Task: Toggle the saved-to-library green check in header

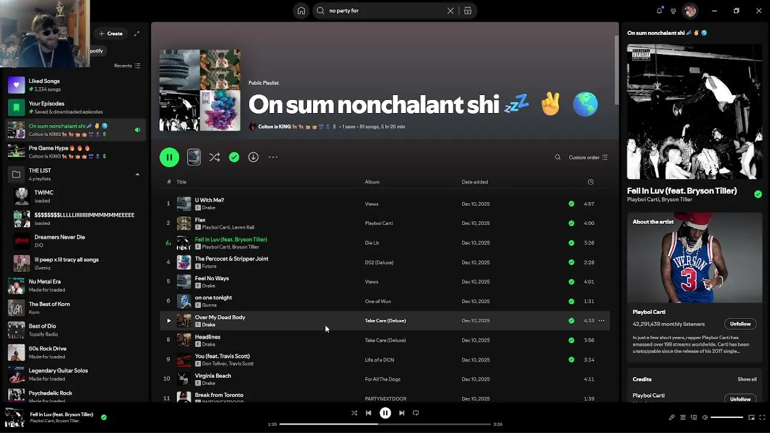Action: [x=234, y=157]
